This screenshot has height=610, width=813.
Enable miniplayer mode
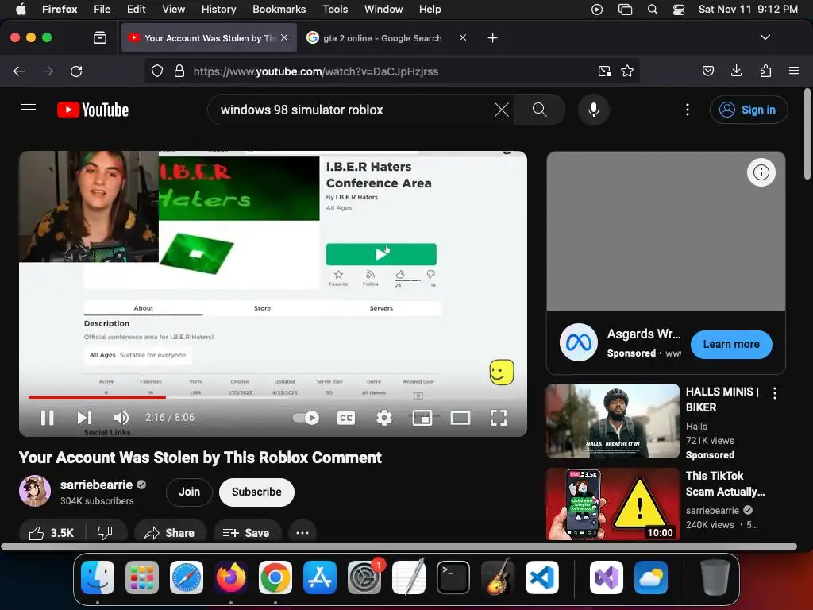[x=422, y=418]
